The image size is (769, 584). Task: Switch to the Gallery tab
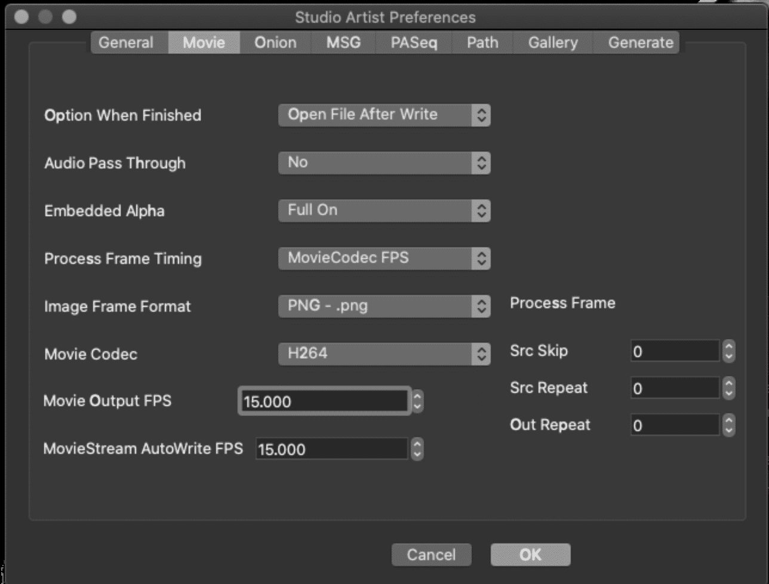553,42
